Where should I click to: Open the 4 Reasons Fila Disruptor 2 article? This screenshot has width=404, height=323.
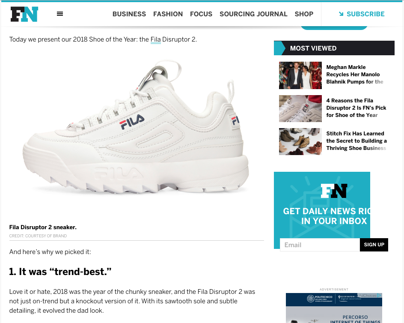(x=356, y=108)
